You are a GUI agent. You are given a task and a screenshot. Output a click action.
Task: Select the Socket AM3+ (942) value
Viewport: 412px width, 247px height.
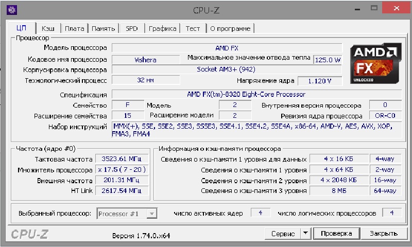pos(227,69)
